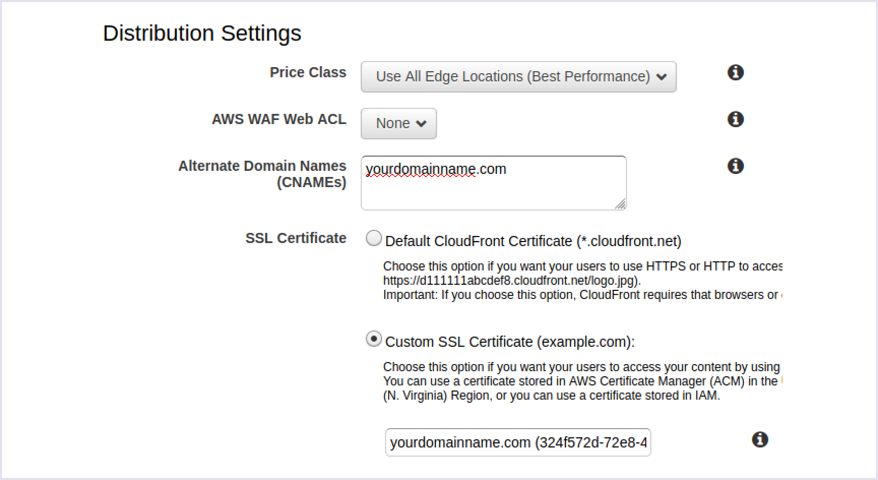Click the yourdomainname.com certificate input field
Image resolution: width=878 pixels, height=480 pixels.
517,442
